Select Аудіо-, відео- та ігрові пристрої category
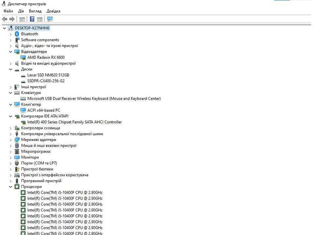Viewport: 313px width, 235px height. [x=50, y=46]
